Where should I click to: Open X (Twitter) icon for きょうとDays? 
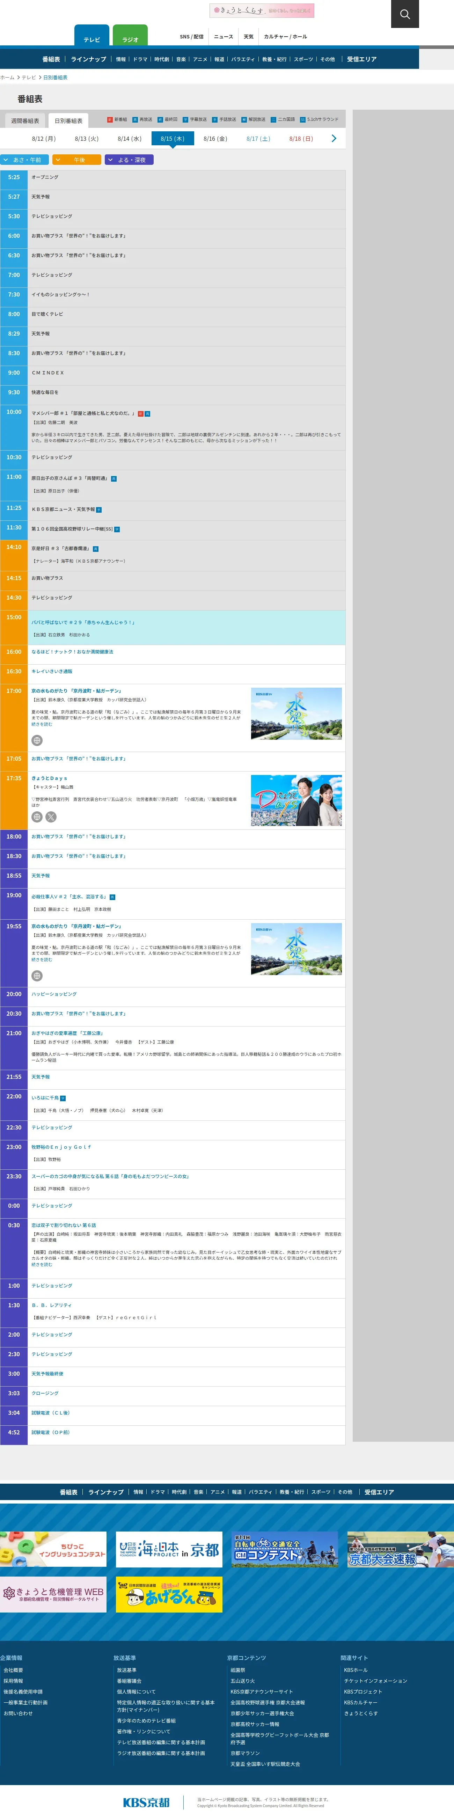(x=51, y=817)
